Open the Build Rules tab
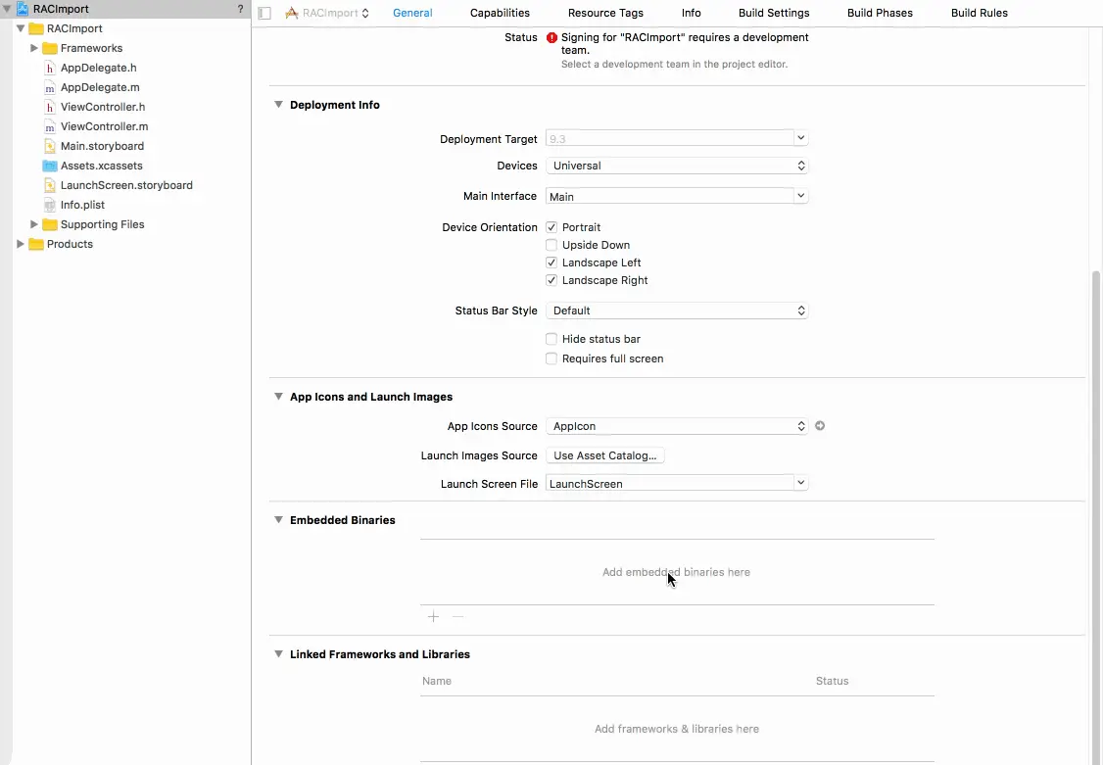The height and width of the screenshot is (765, 1103). coord(980,14)
